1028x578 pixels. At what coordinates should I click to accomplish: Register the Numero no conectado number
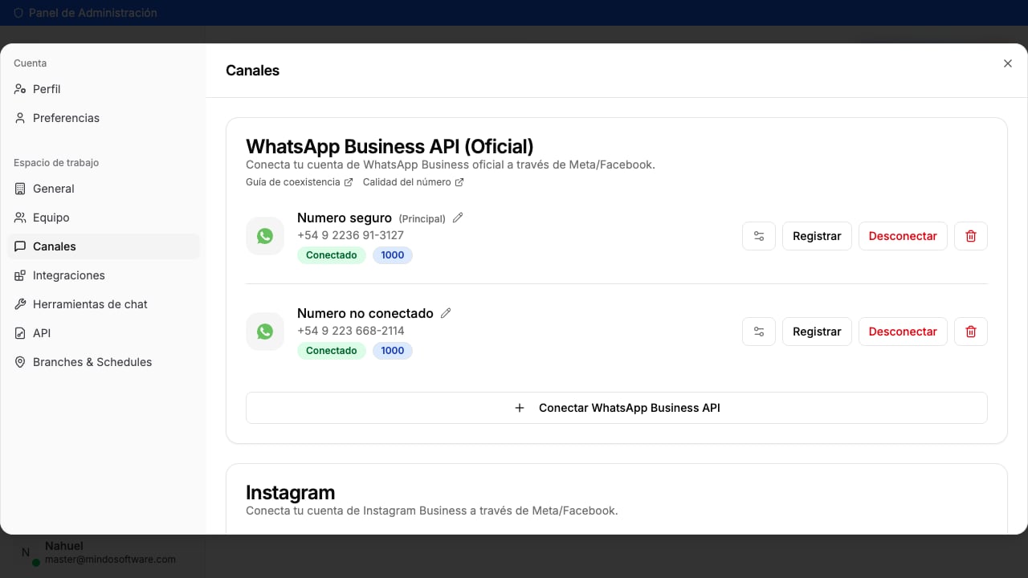817,332
